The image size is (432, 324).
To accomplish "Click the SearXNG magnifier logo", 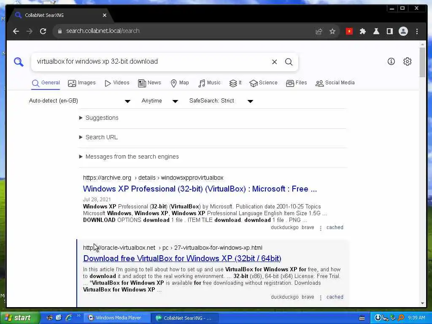I will (19, 62).
